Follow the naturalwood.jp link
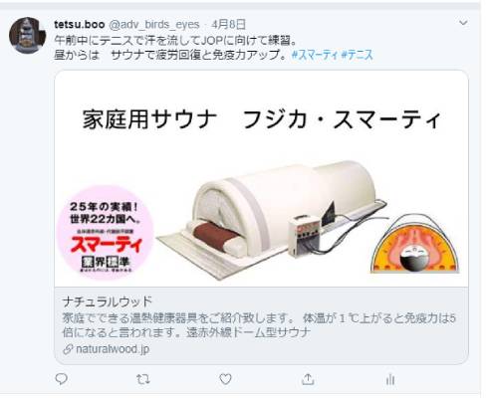This screenshot has width=486, height=398. click(x=113, y=349)
